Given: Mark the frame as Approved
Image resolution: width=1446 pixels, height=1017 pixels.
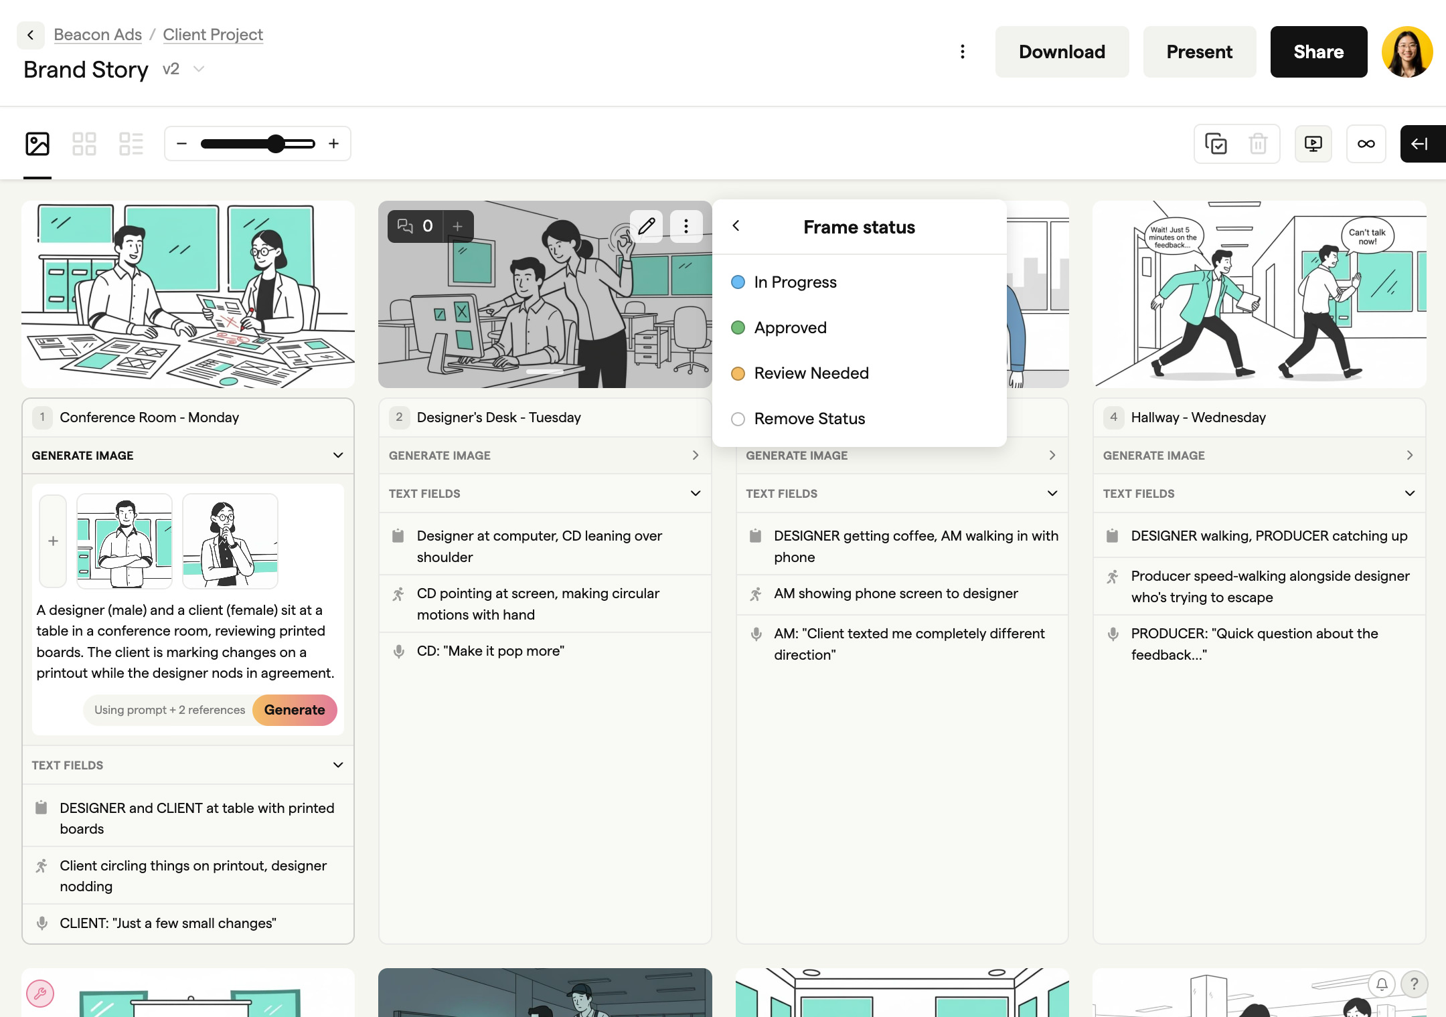Looking at the screenshot, I should 790,327.
